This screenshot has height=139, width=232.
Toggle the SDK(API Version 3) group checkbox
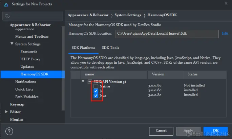coord(90,82)
